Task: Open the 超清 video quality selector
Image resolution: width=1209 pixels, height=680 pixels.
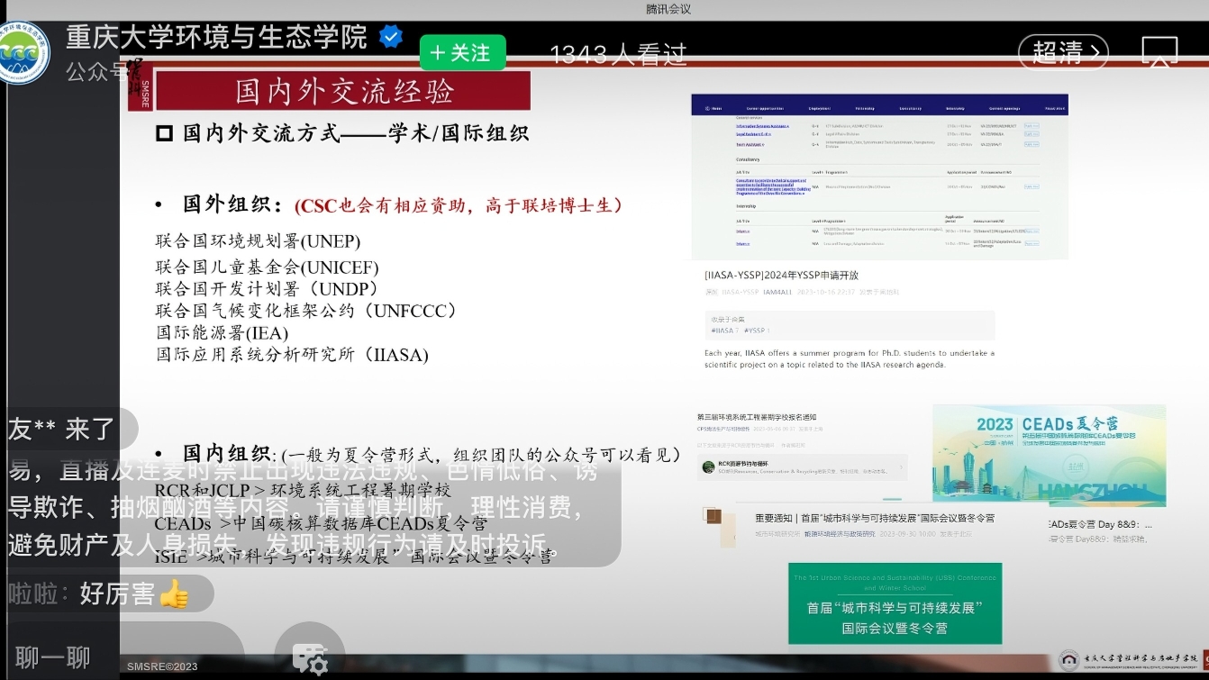Action: click(1063, 52)
